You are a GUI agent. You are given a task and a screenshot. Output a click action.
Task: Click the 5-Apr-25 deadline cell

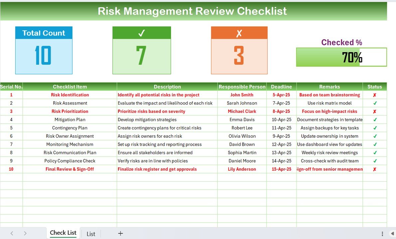tap(282, 95)
